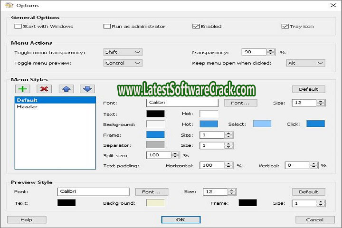Open Font... dialog for Menu Styles
Image resolution: width=342 pixels, height=228 pixels.
tap(240, 103)
